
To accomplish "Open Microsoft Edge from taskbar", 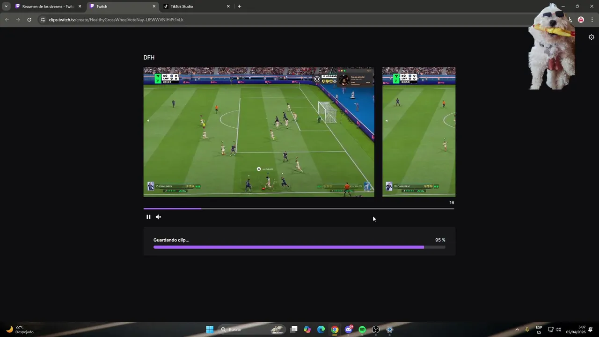I will [321, 330].
